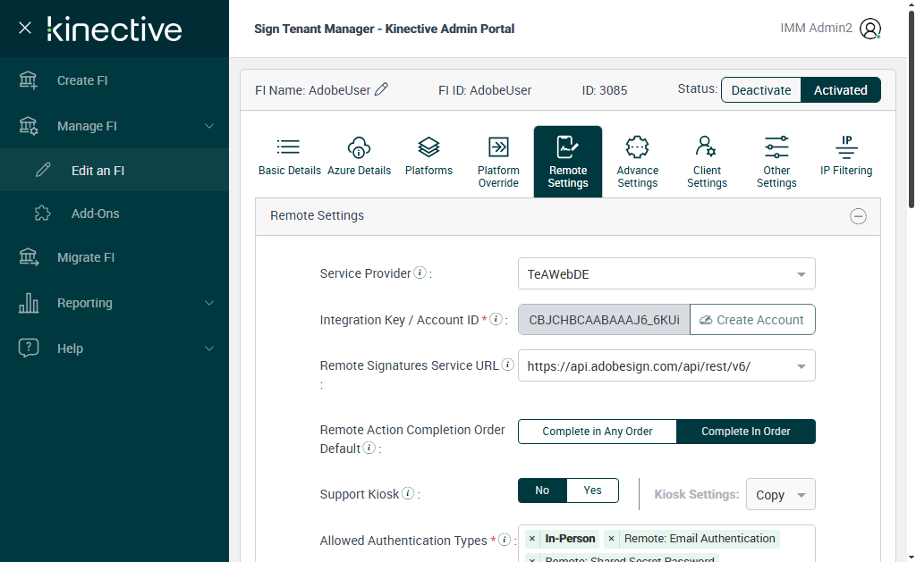The width and height of the screenshot is (916, 562).
Task: Click the 'FI ID: AdobeUser' text
Action: pos(485,90)
